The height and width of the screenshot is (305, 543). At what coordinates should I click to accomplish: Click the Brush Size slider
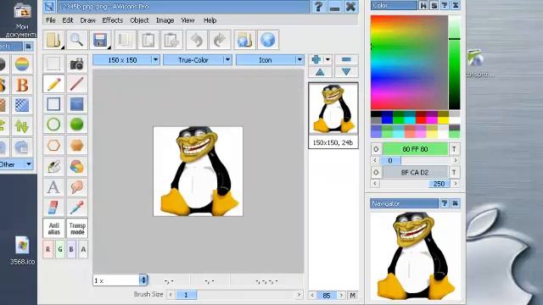pyautogui.click(x=235, y=295)
